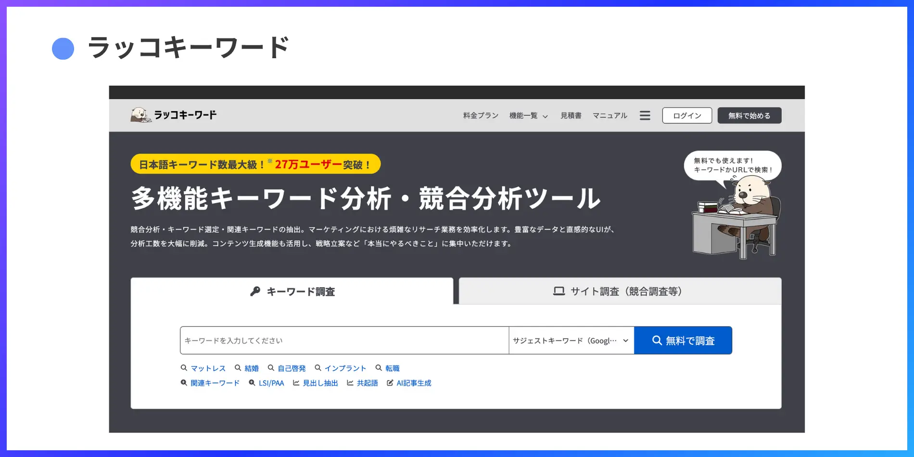Screen dimensions: 914x457
Task: Click the magnifier icon beside LSI/PAA
Action: click(252, 383)
